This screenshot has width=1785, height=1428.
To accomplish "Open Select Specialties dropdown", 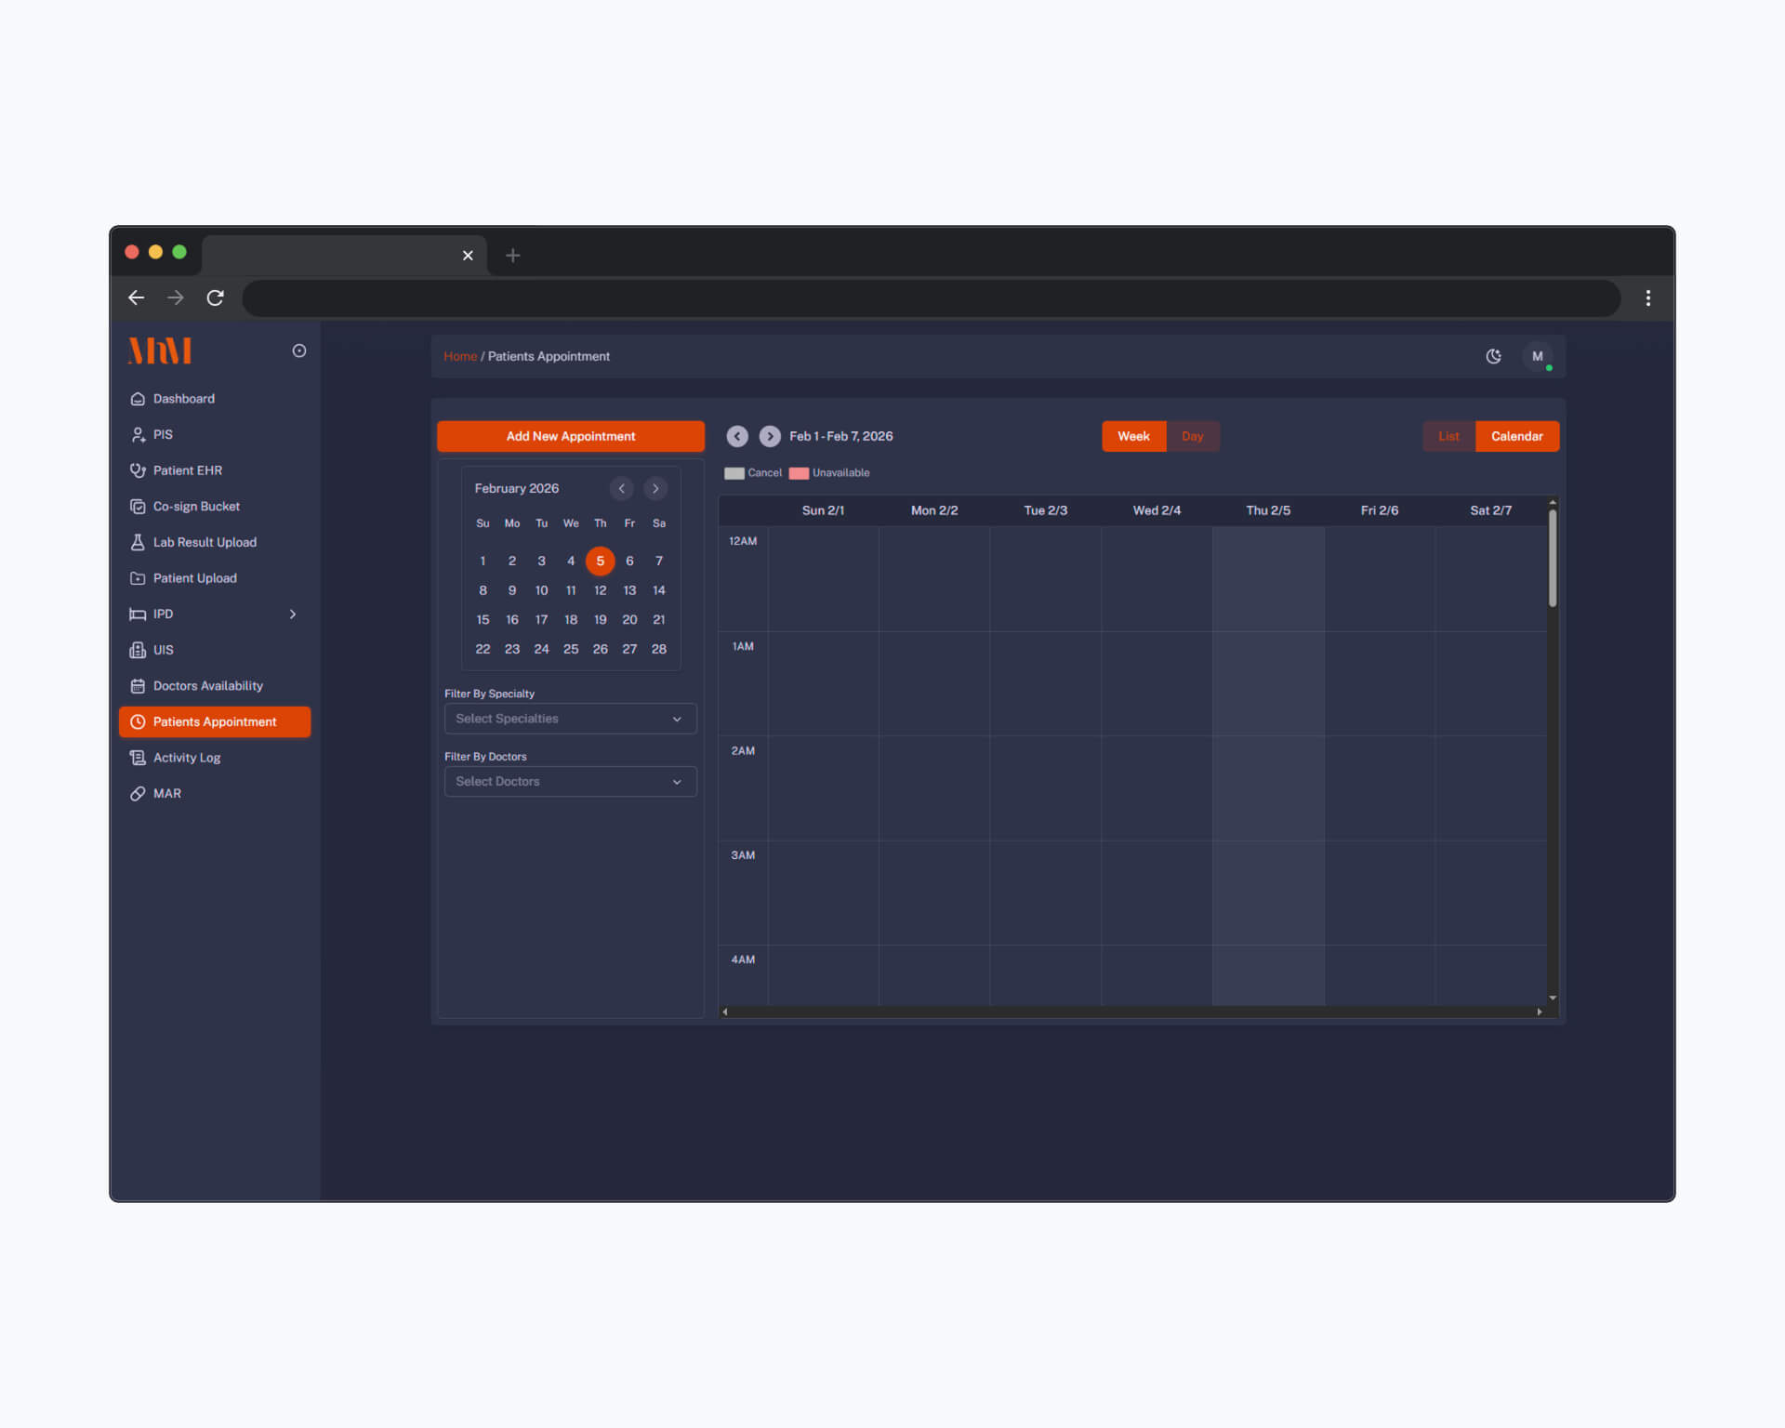I will [570, 719].
